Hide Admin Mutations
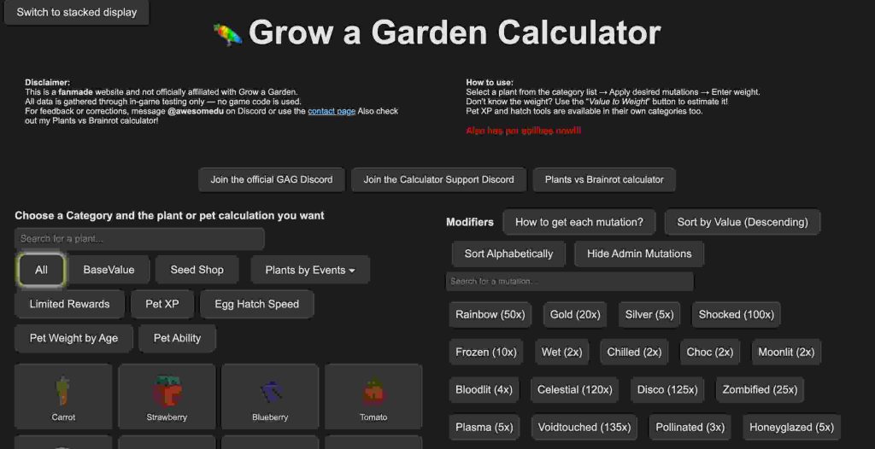This screenshot has width=875, height=449. 639,254
